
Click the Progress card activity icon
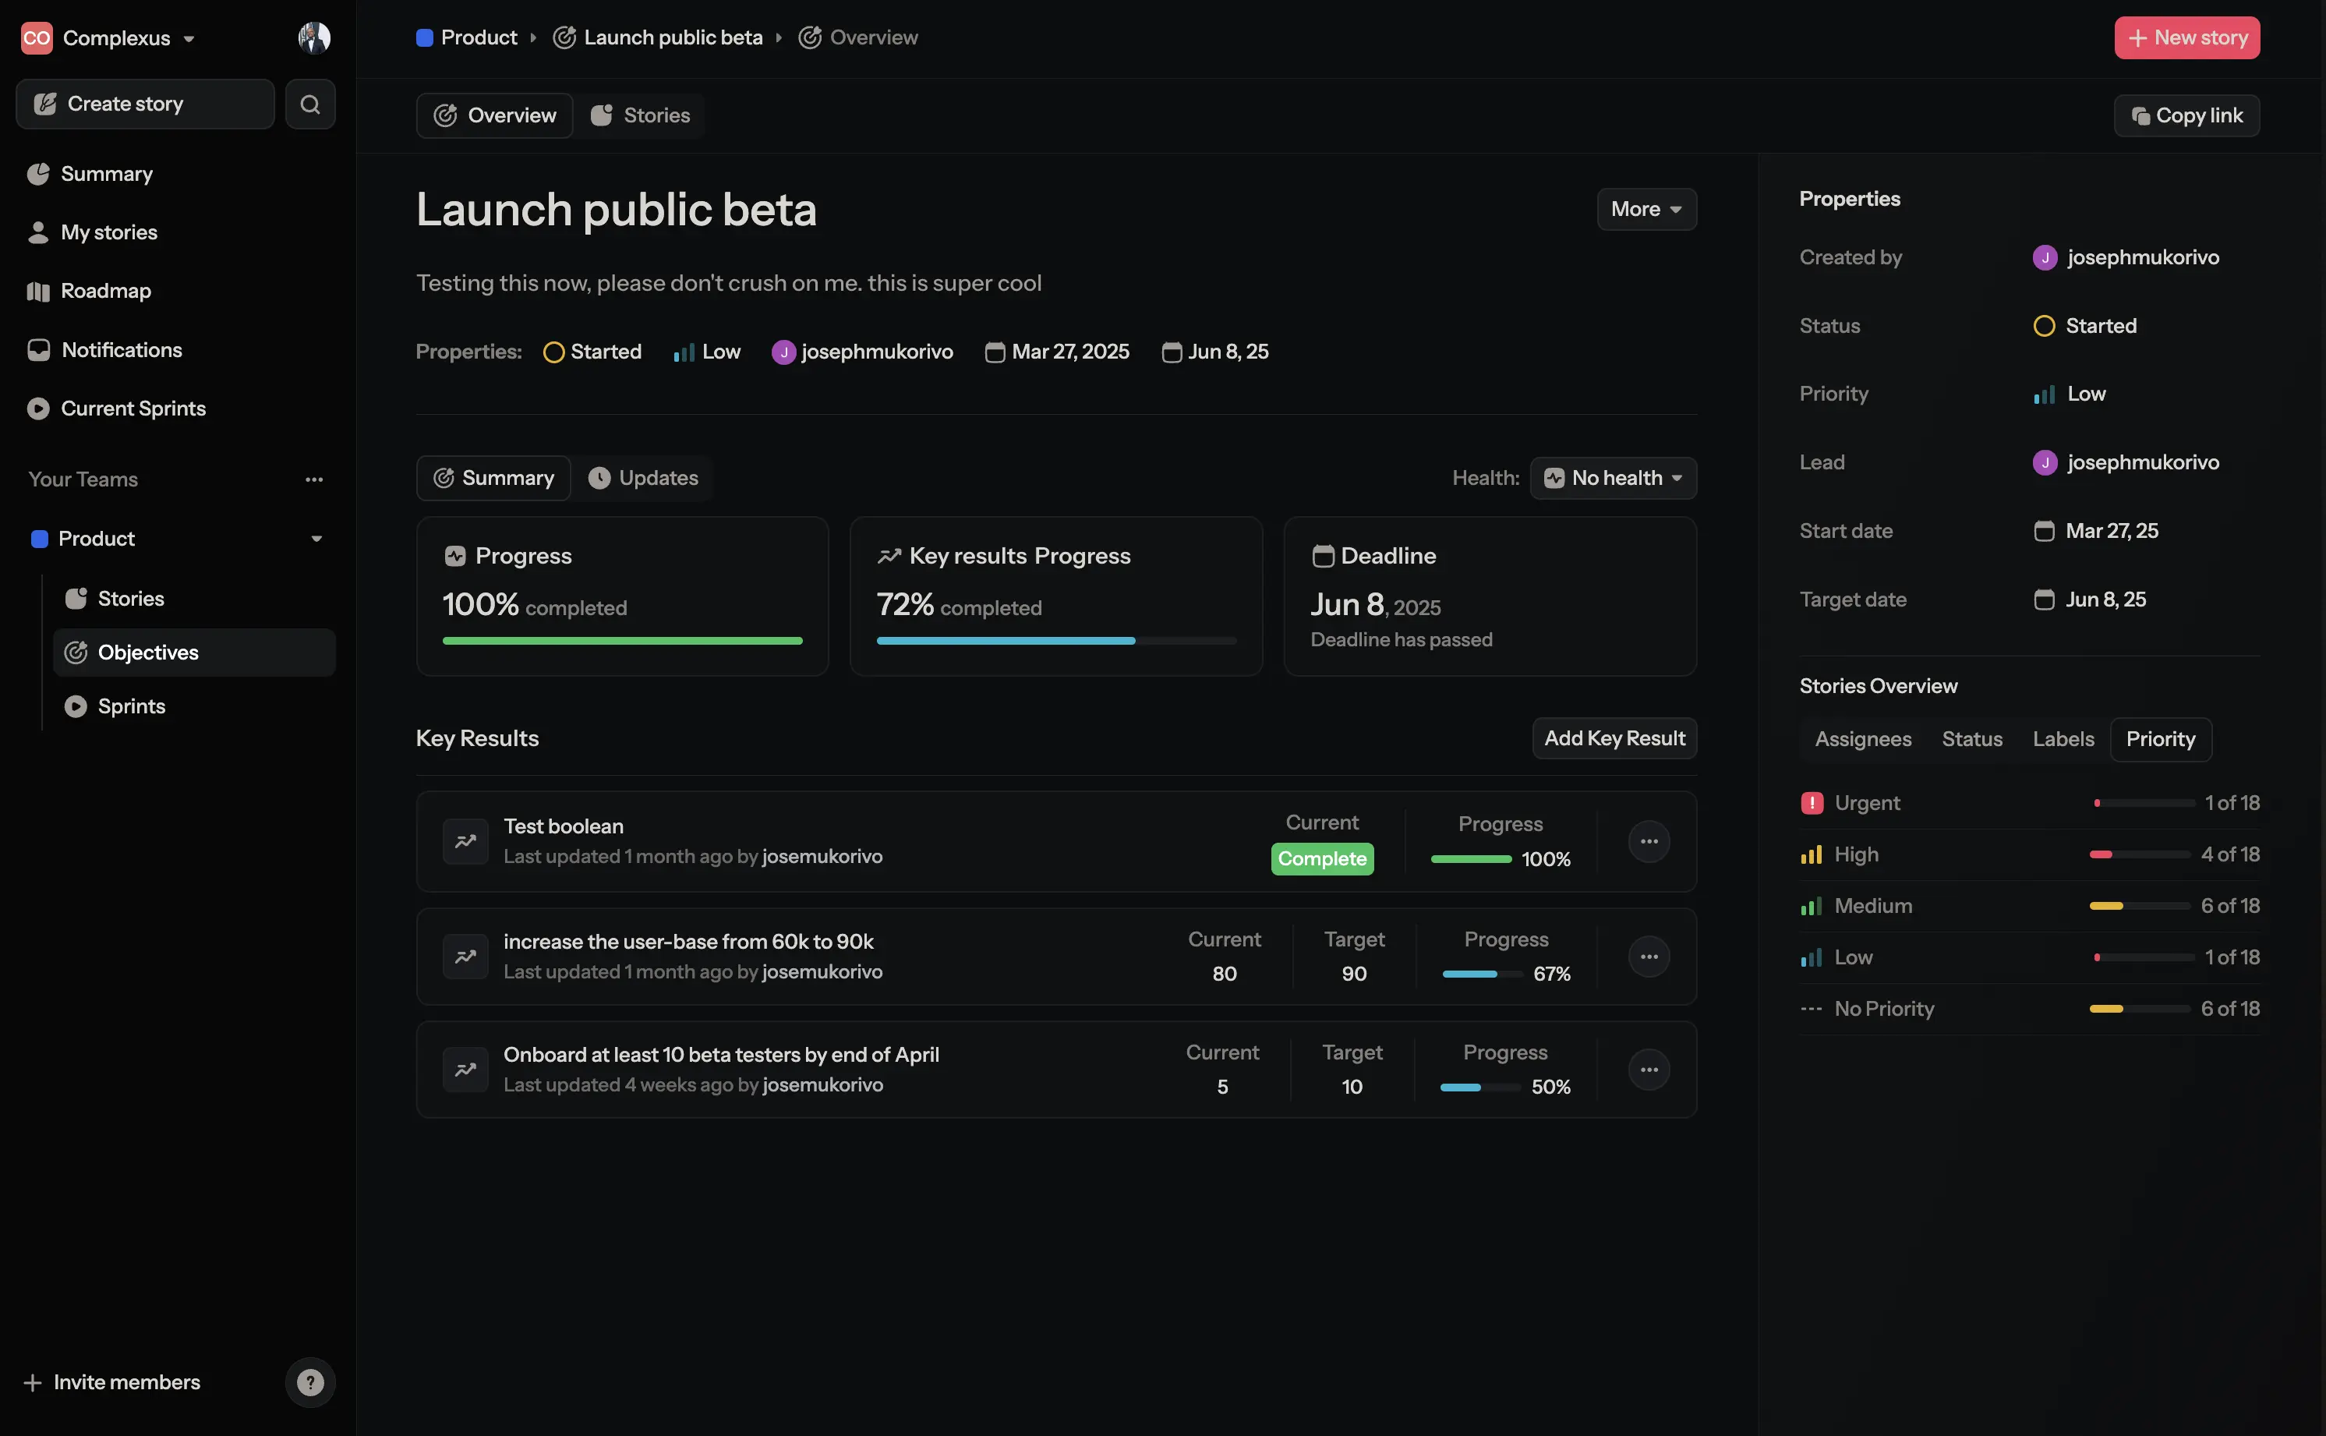tap(454, 556)
